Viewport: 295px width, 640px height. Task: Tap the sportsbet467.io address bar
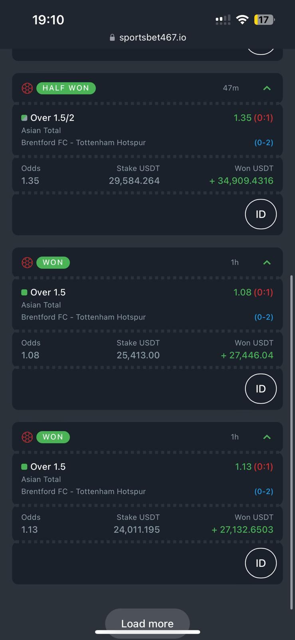[x=152, y=38]
